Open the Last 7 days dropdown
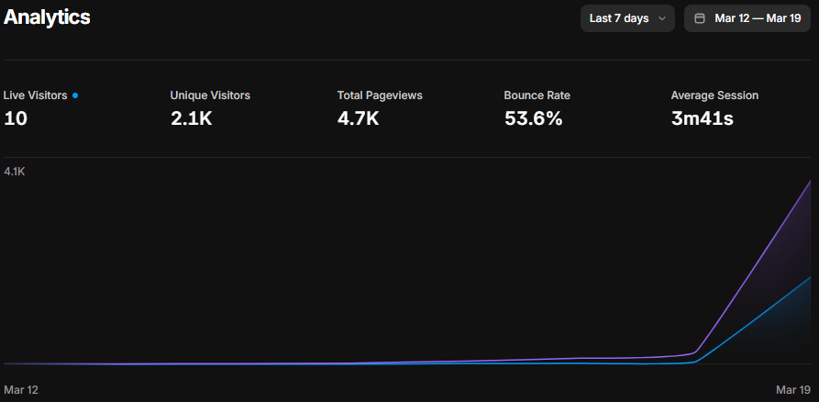This screenshot has height=402, width=819. (627, 18)
